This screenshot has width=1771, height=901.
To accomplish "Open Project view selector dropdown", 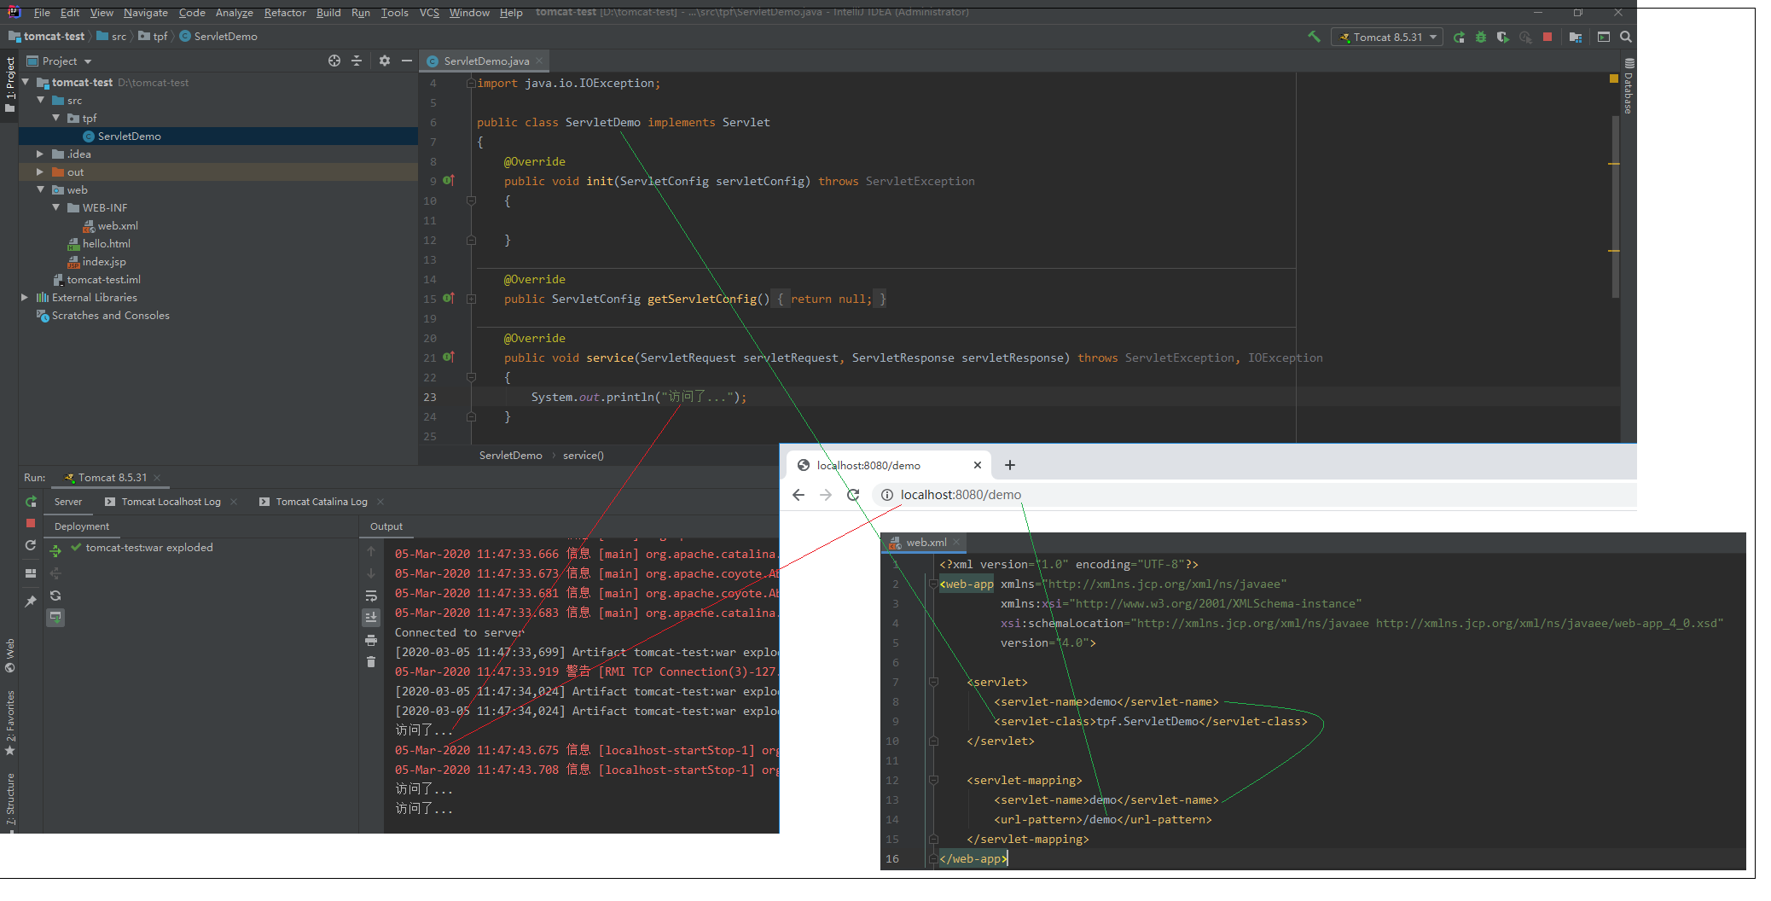I will [x=60, y=61].
